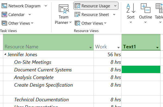The width and height of the screenshot is (163, 107).
Task: Click the Outline plus-minus icon
Action: tap(145, 8)
